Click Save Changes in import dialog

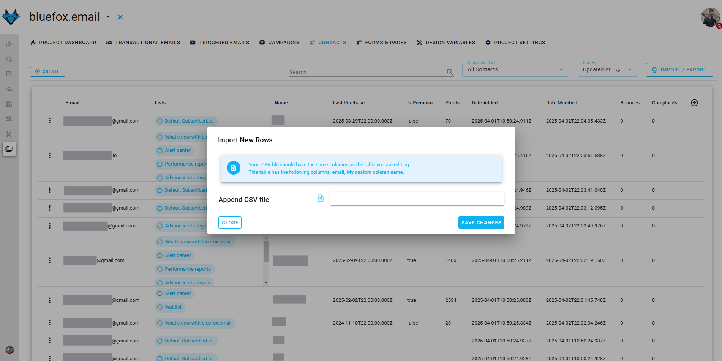click(x=481, y=222)
